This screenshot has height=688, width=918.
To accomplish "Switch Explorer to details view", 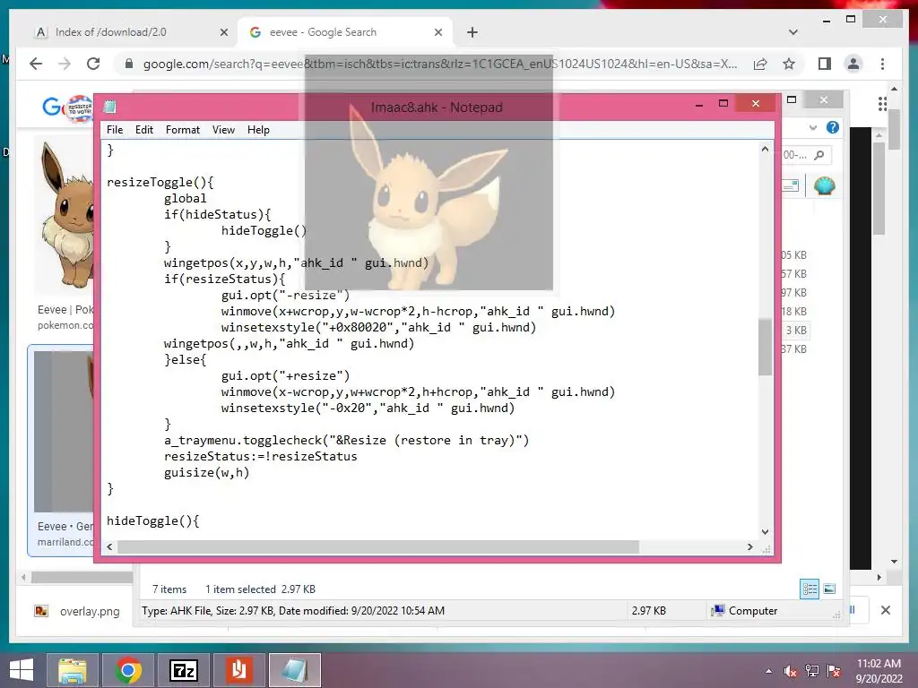I will click(x=810, y=589).
